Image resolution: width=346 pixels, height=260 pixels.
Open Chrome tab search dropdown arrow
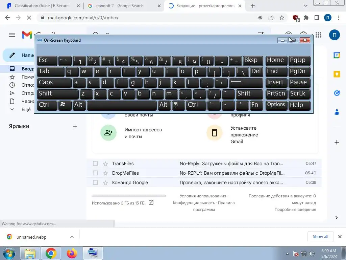pyautogui.click(x=305, y=6)
